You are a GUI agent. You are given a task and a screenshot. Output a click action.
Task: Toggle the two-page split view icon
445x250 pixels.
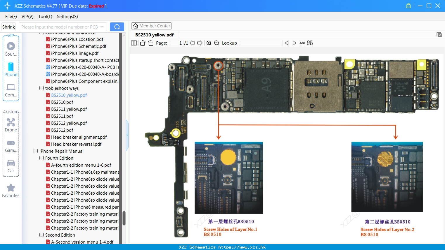tap(134, 43)
